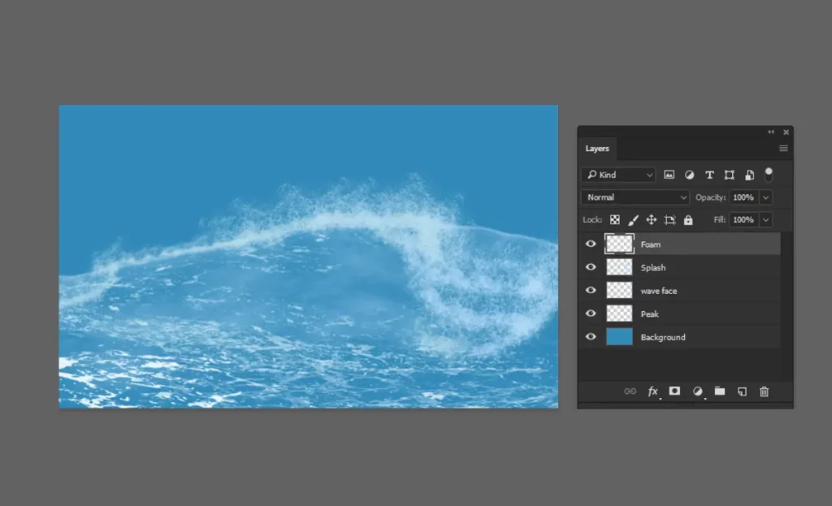The width and height of the screenshot is (832, 506).
Task: Add a layer mask
Action: point(674,391)
